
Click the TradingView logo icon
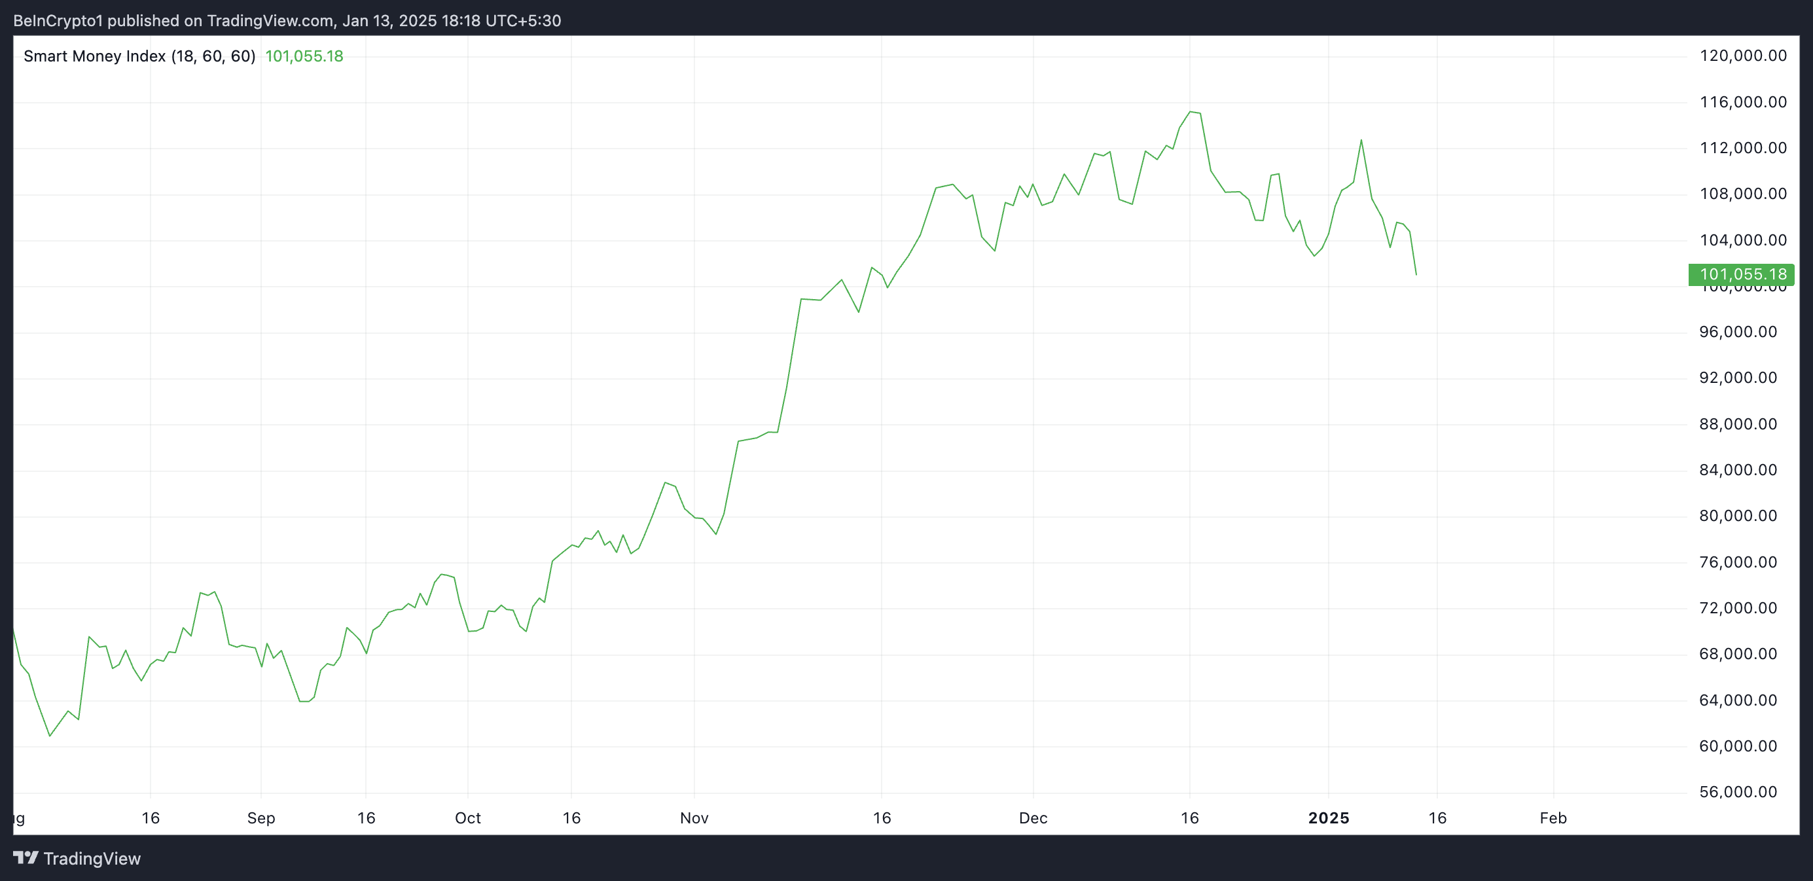tap(26, 858)
